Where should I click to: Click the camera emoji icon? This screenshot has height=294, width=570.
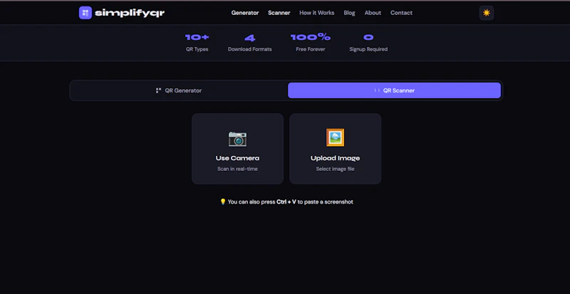click(237, 139)
